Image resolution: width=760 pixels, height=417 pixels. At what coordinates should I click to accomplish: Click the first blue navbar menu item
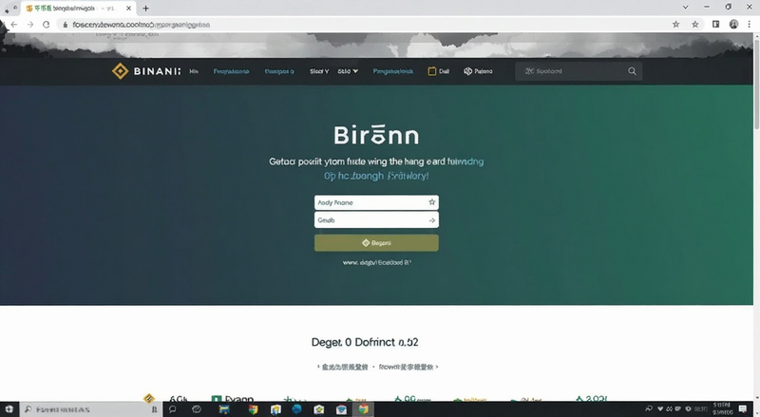click(231, 71)
